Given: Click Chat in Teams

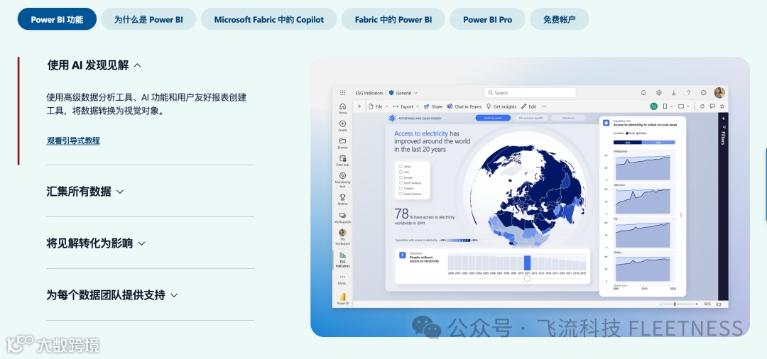Looking at the screenshot, I should (x=464, y=106).
